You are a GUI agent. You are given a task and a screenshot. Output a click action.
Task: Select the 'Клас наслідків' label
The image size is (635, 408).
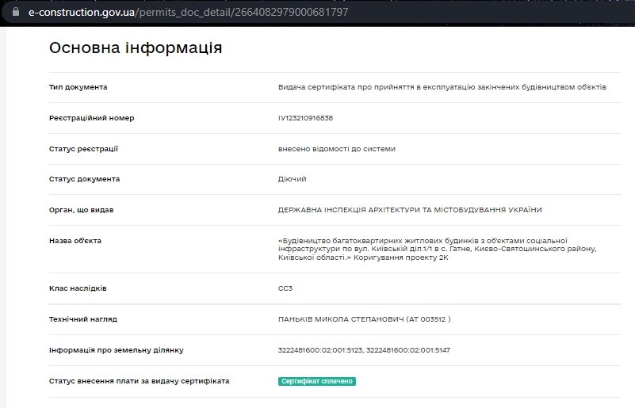[78, 288]
